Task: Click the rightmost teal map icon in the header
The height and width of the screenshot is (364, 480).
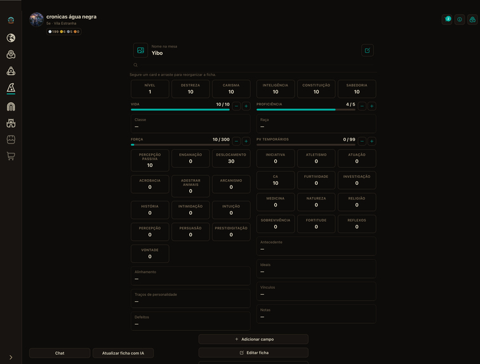Action: 472,20
